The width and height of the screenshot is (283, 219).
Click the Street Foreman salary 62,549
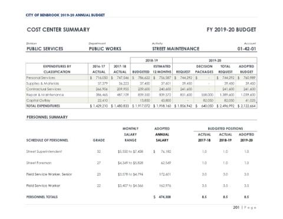click(x=166, y=163)
